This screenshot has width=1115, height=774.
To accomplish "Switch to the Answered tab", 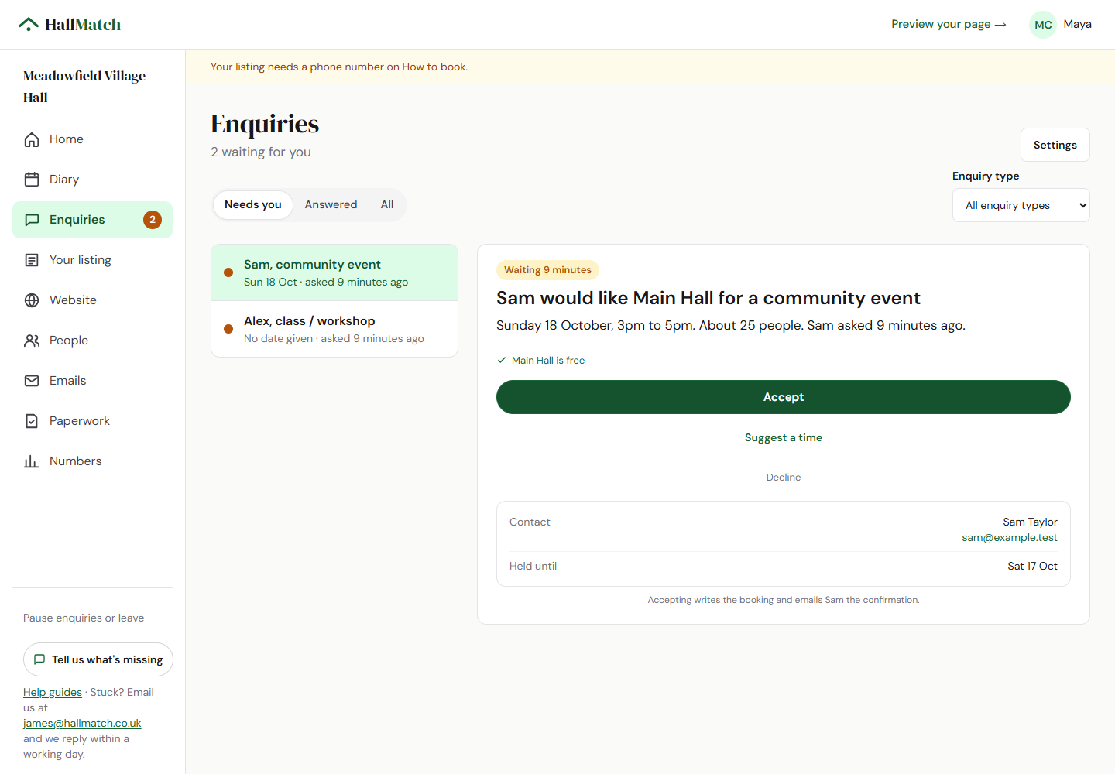I will point(331,205).
